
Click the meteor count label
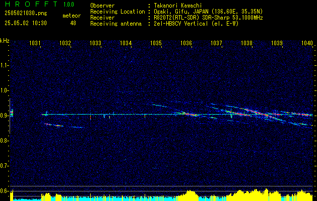pyautogui.click(x=72, y=16)
